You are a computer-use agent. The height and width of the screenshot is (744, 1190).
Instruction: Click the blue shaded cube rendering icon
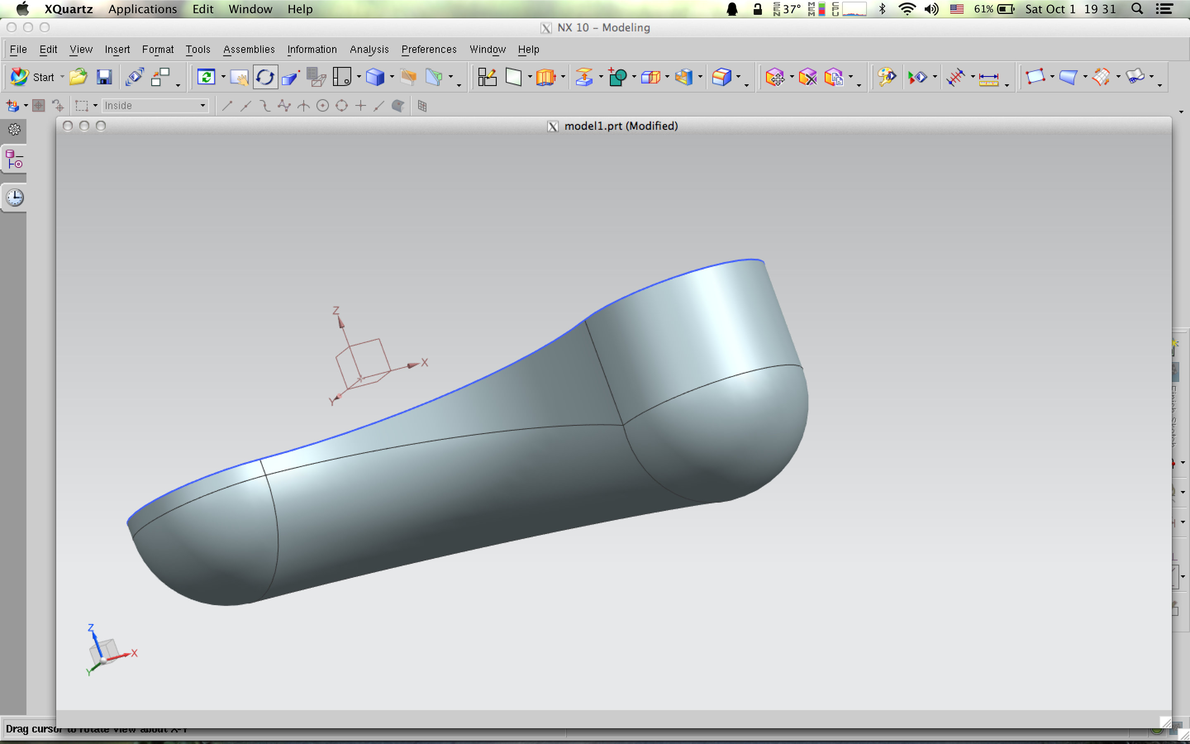tap(375, 77)
